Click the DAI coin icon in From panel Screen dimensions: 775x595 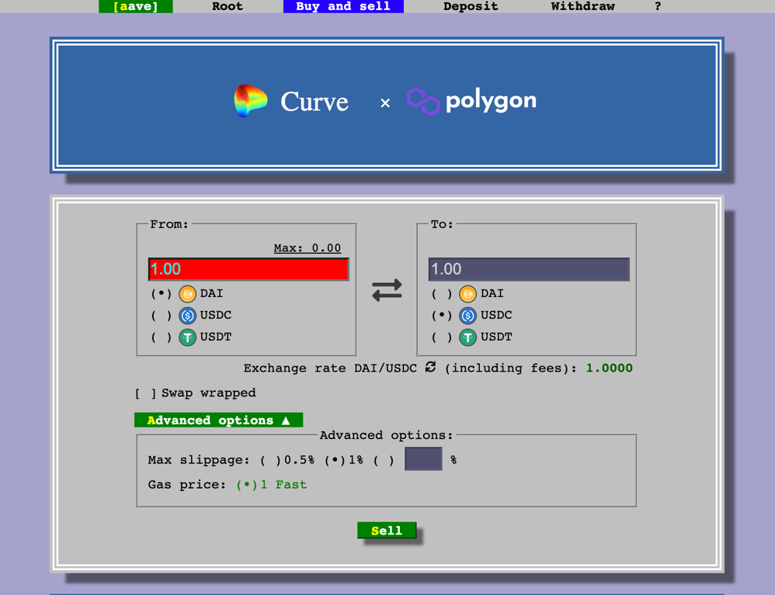coord(186,293)
